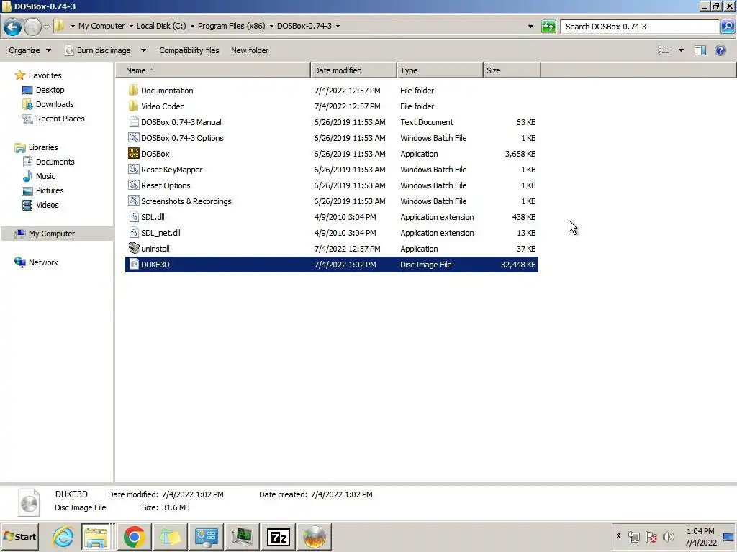Select the SDL.dll file icon
737x552 pixels.
133,217
